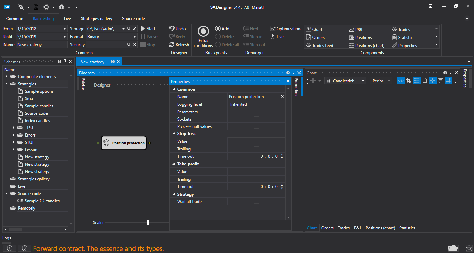The height and width of the screenshot is (253, 474).
Task: Click the Stop-loss Value input field
Action: click(256, 141)
